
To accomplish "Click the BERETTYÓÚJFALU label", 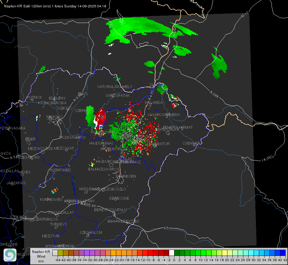I will click(x=110, y=210).
